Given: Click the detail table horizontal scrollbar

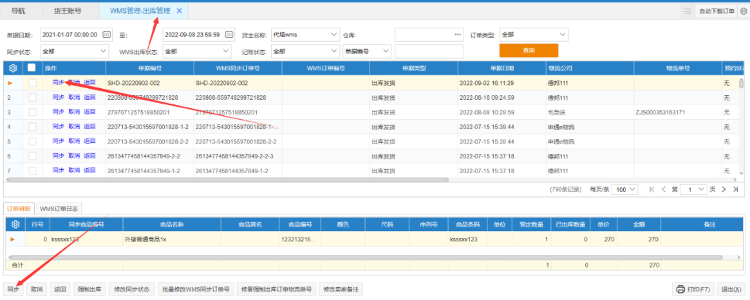Looking at the screenshot, I should pyautogui.click(x=365, y=257).
